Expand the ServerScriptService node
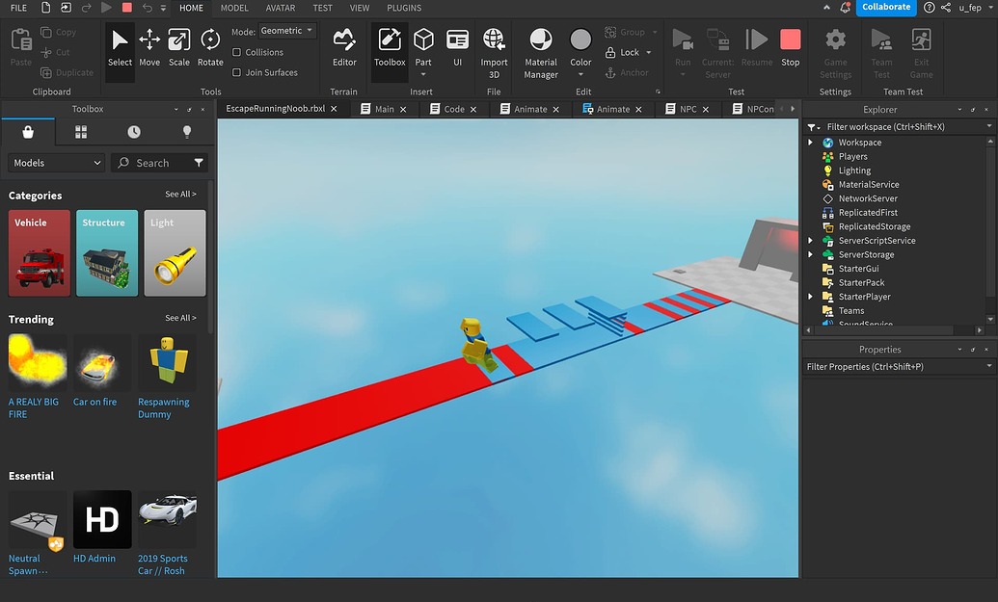 coord(810,240)
